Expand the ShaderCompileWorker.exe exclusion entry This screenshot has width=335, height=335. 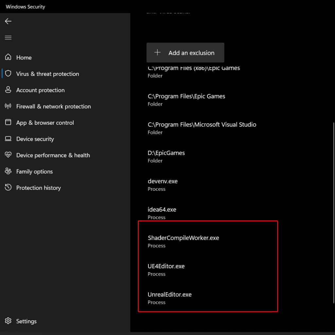coord(183,241)
